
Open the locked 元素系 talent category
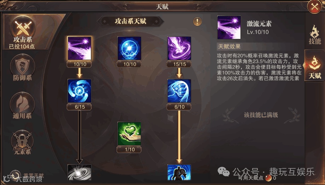tap(22, 143)
